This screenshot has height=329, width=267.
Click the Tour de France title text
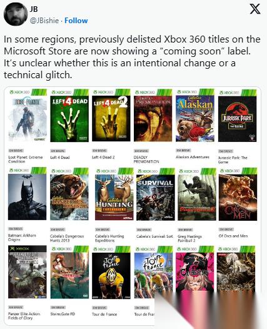pos(104,314)
